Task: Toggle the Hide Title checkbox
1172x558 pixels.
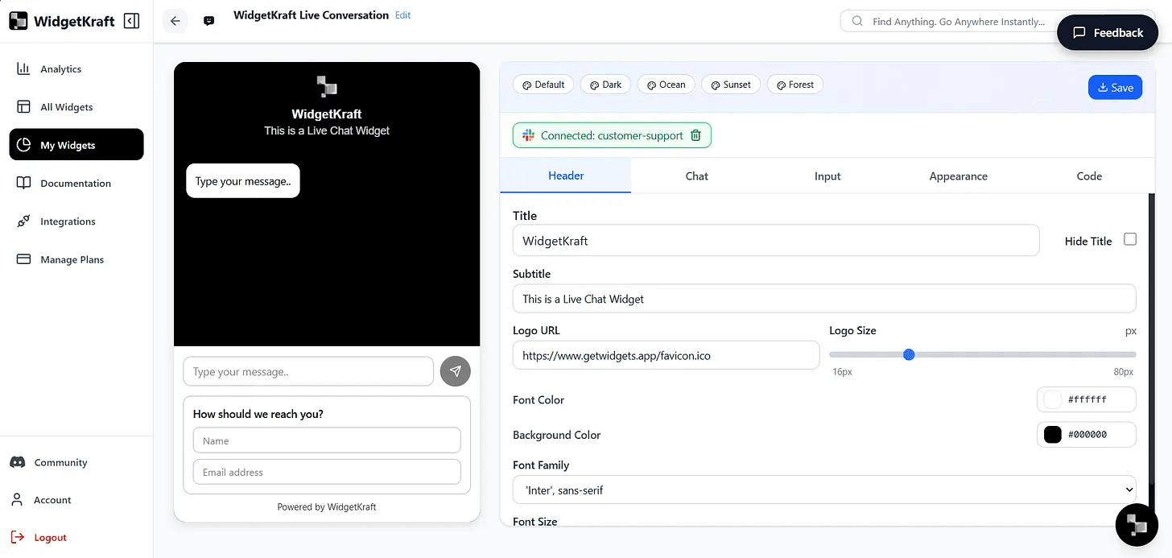Action: pos(1130,238)
